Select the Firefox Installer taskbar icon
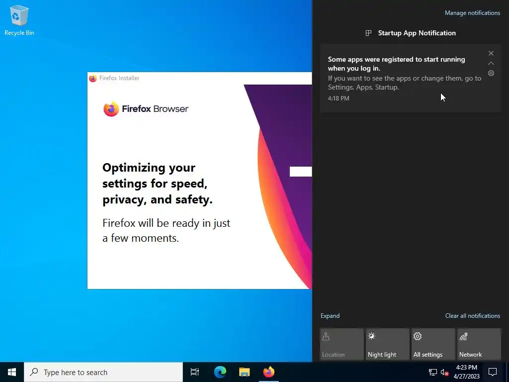This screenshot has width=509, height=382. coord(269,372)
